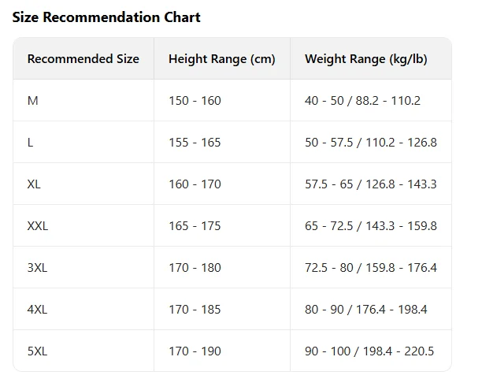482x379 pixels.
Task: Click the Weight Range (kg/lb) header
Action: coord(365,59)
